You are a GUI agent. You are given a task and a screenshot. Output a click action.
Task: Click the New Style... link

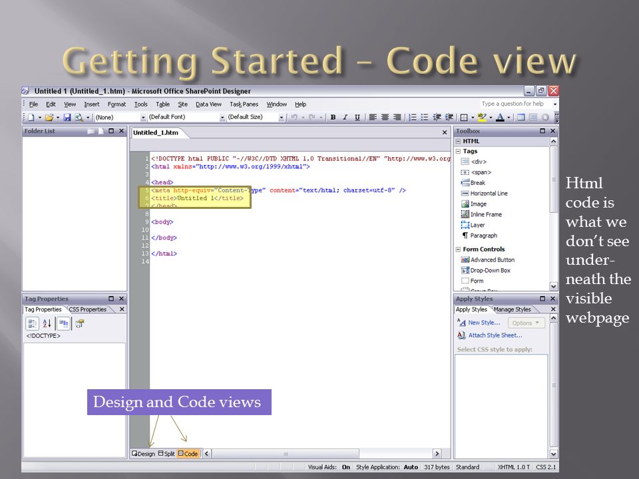(x=484, y=323)
